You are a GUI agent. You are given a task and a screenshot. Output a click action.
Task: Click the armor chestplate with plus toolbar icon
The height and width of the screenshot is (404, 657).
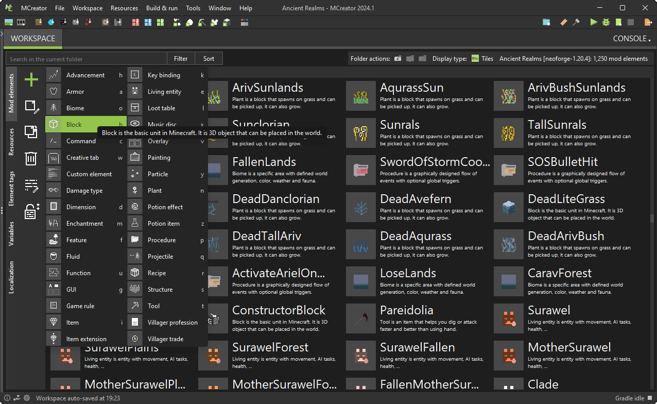pos(214,22)
